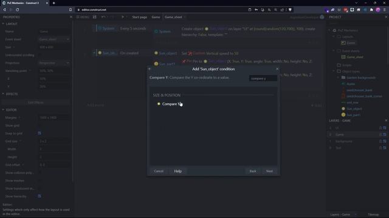The height and width of the screenshot is (218, 389).
Task: Click the layout Name field
Action: point(54,31)
